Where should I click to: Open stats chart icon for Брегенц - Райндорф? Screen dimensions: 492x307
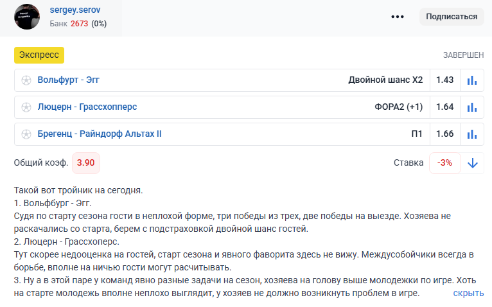(x=472, y=134)
